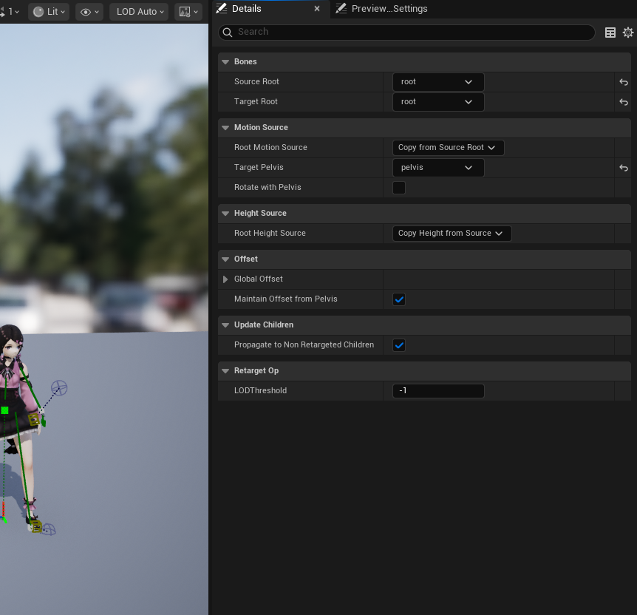This screenshot has width=637, height=615.
Task: Reset Source Root to default value
Action: [x=624, y=82]
